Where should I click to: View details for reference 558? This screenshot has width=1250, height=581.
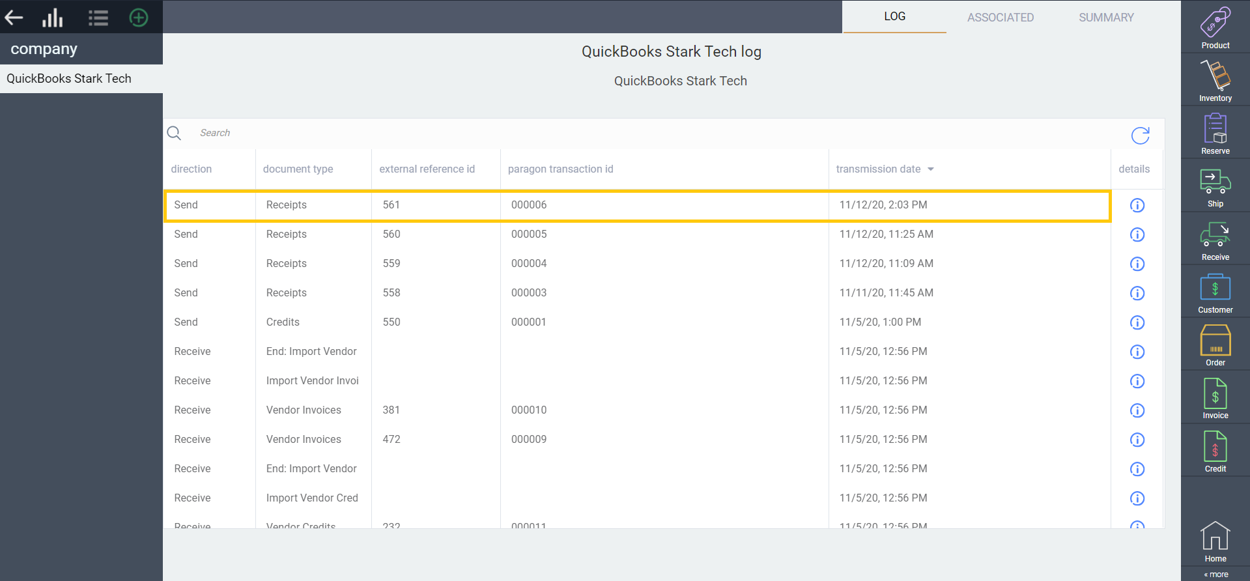tap(1137, 293)
